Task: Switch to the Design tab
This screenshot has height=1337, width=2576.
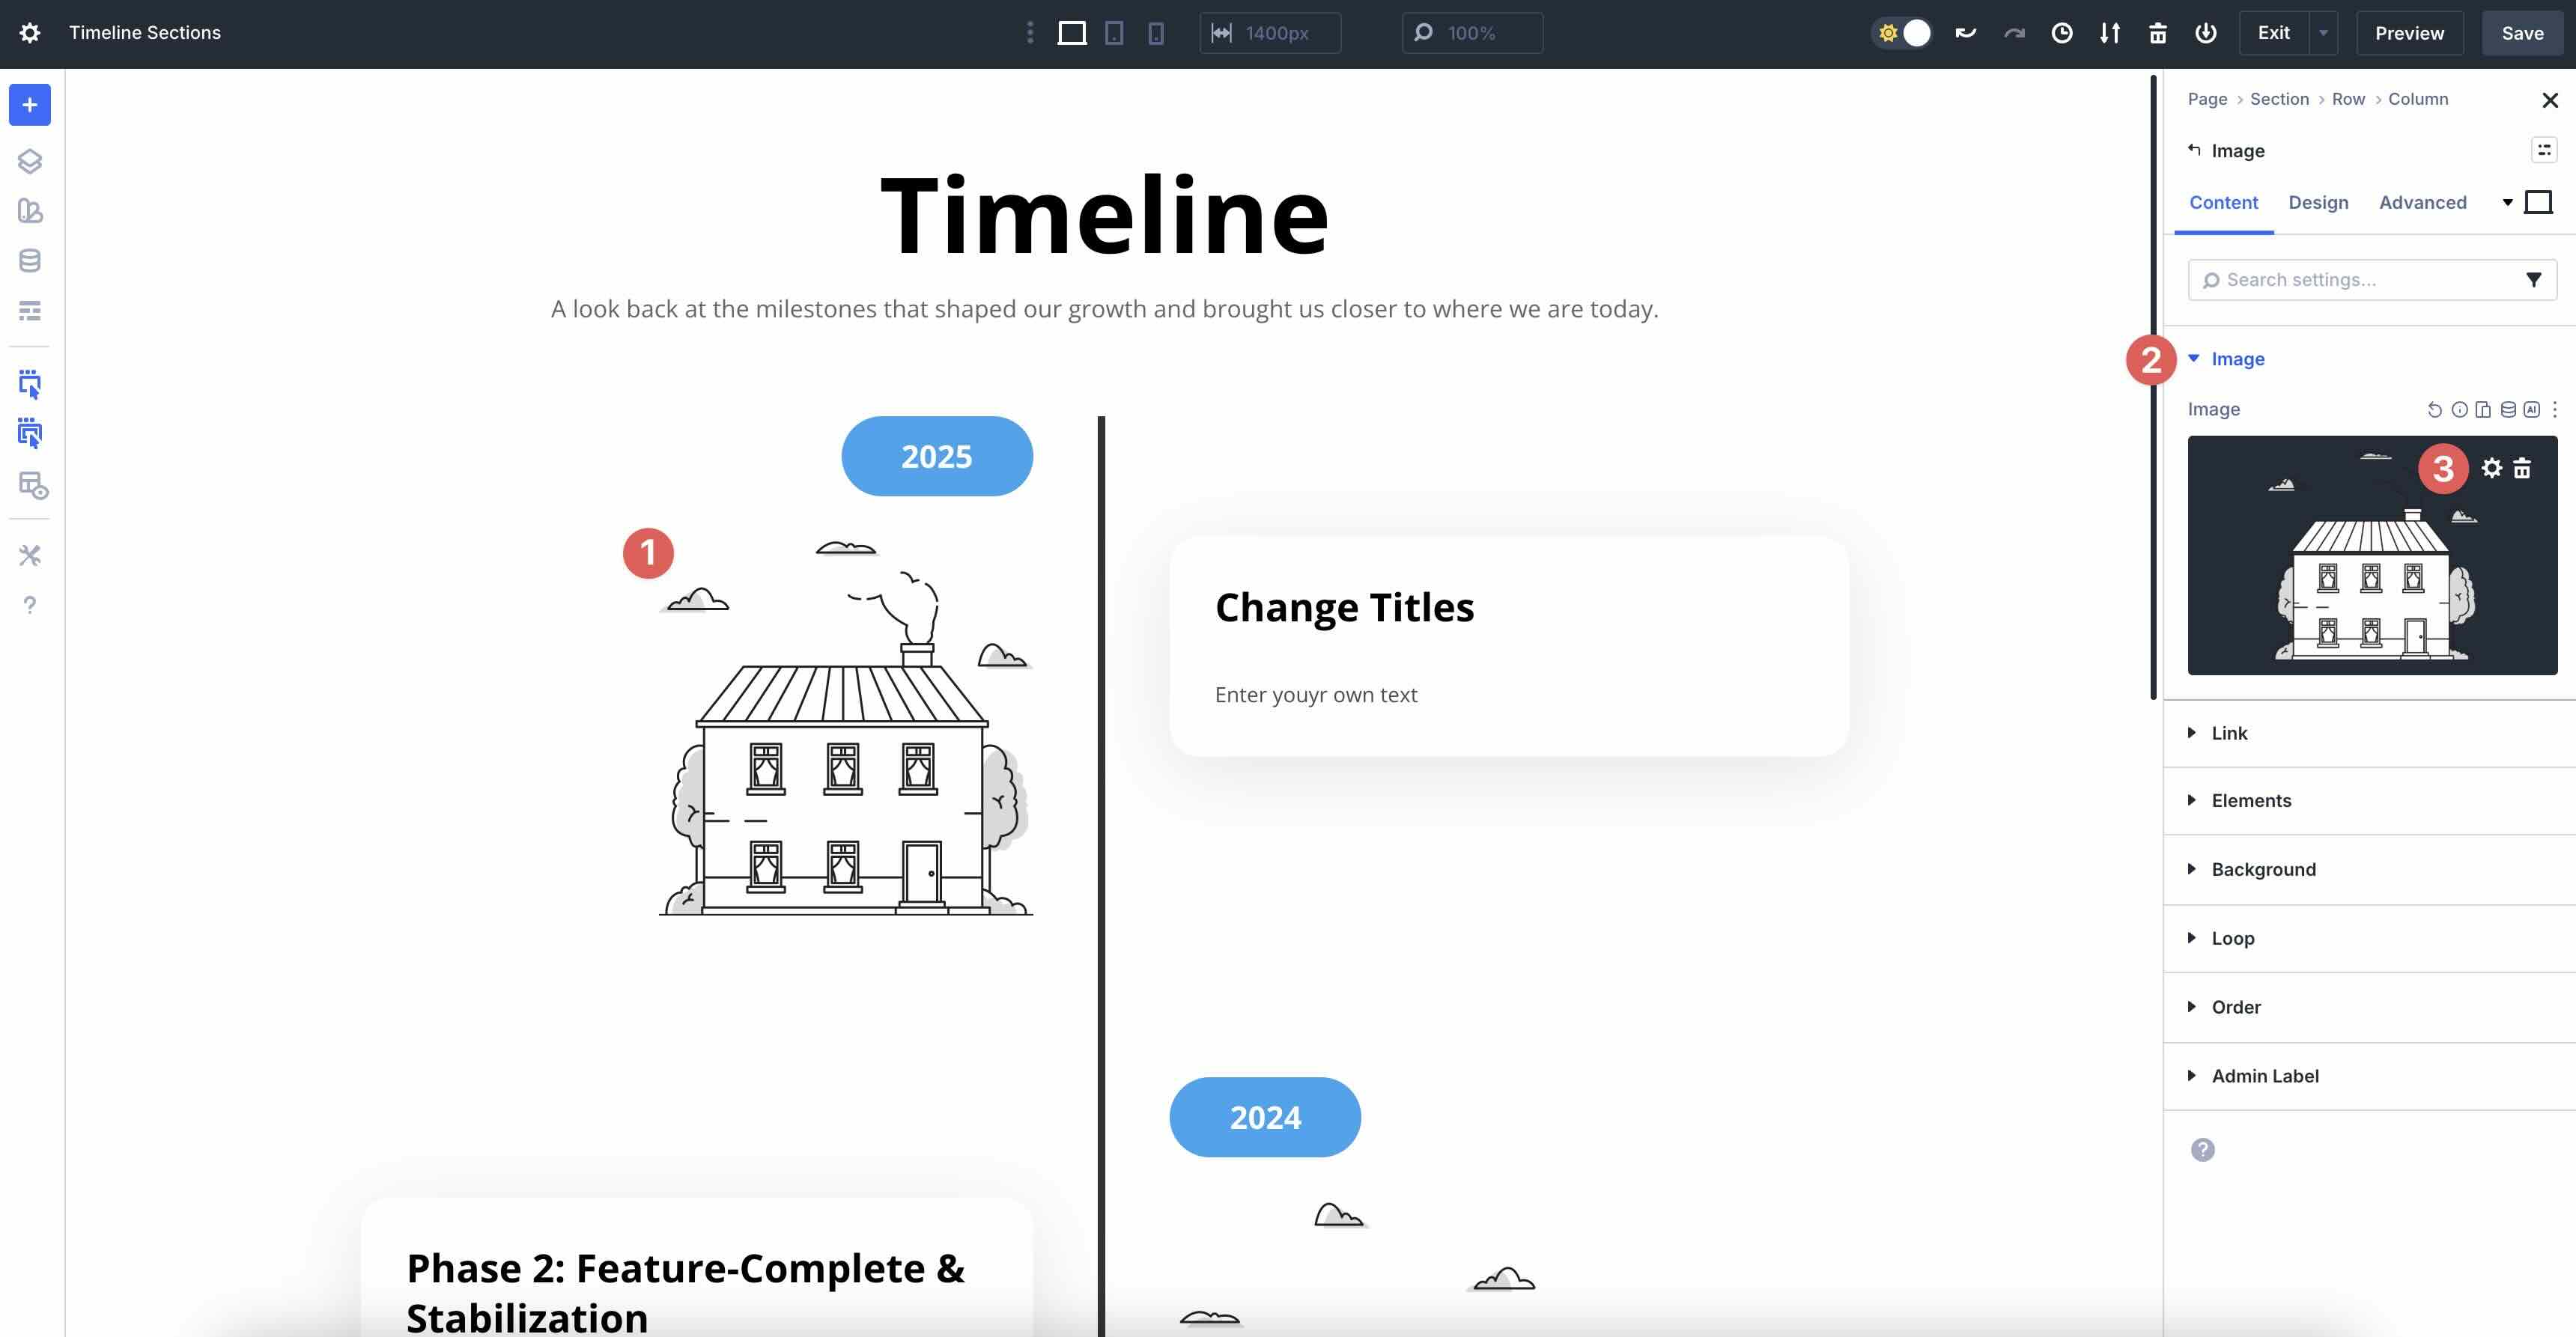Action: [2319, 202]
